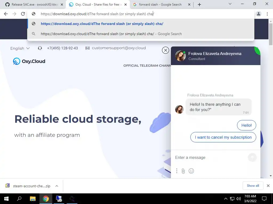Open the Chrome profile avatar icon

259,14
